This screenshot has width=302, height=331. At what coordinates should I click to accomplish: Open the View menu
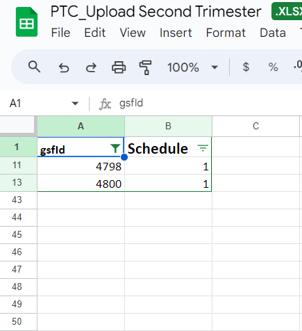click(x=133, y=33)
